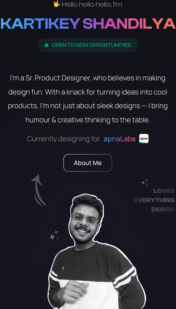176x309 pixels.
Task: Click the KARTIKEY heading text
Action: (40, 24)
